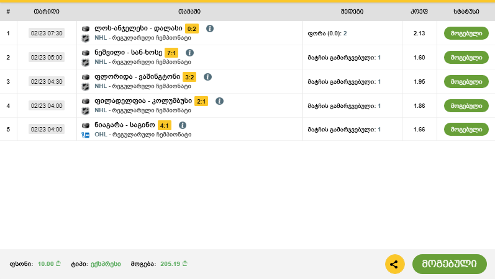Screen dimensions: 495x279
Task: Open the NHL league link in row 4
Action: (x=101, y=110)
